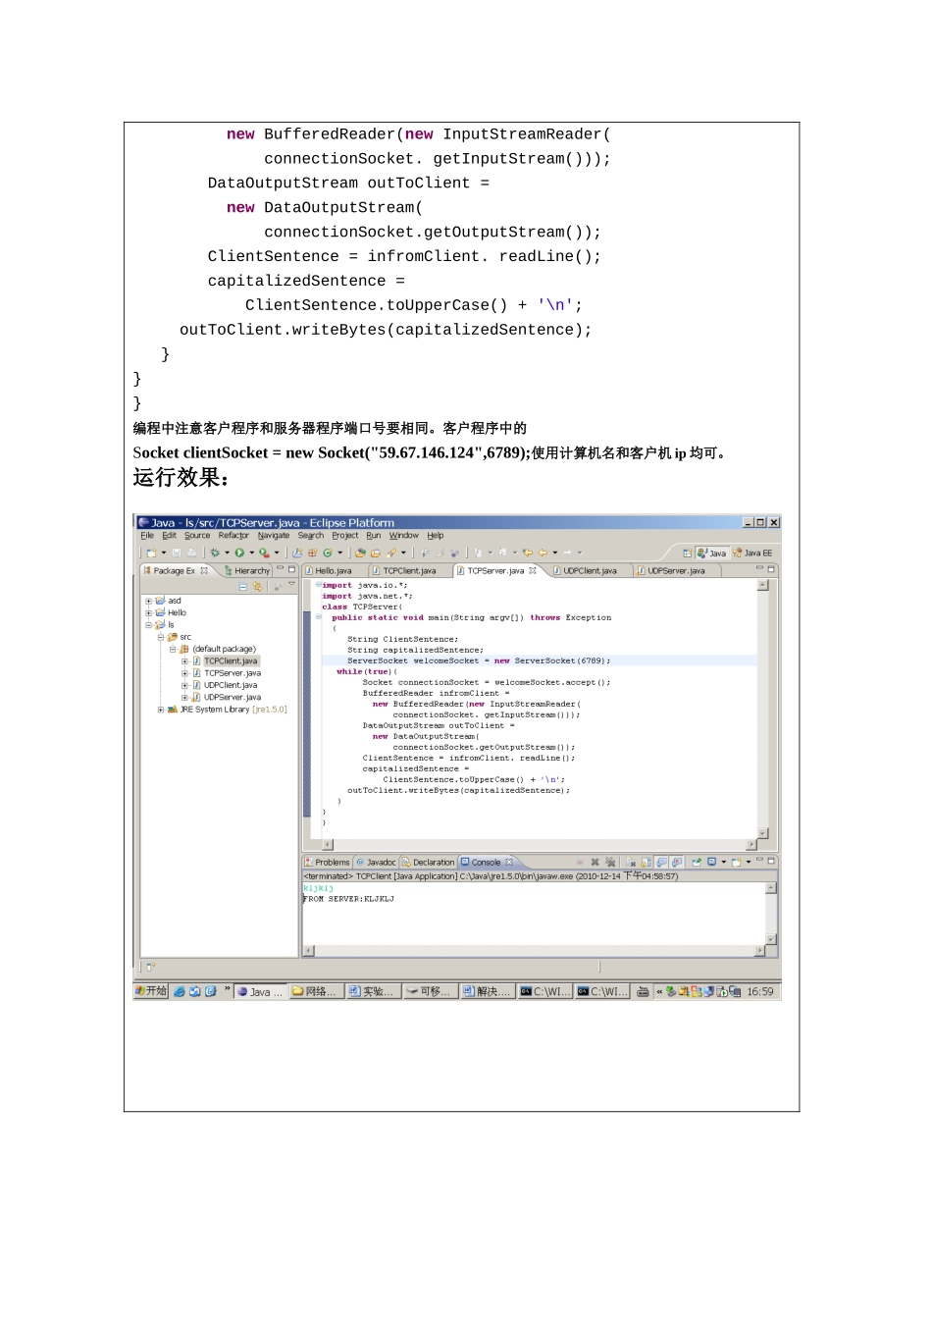This screenshot has height=1319, width=932.
Task: Open the Refactor menu
Action: [233, 536]
